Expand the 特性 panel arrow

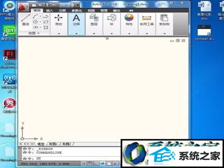pyautogui.click(x=129, y=34)
